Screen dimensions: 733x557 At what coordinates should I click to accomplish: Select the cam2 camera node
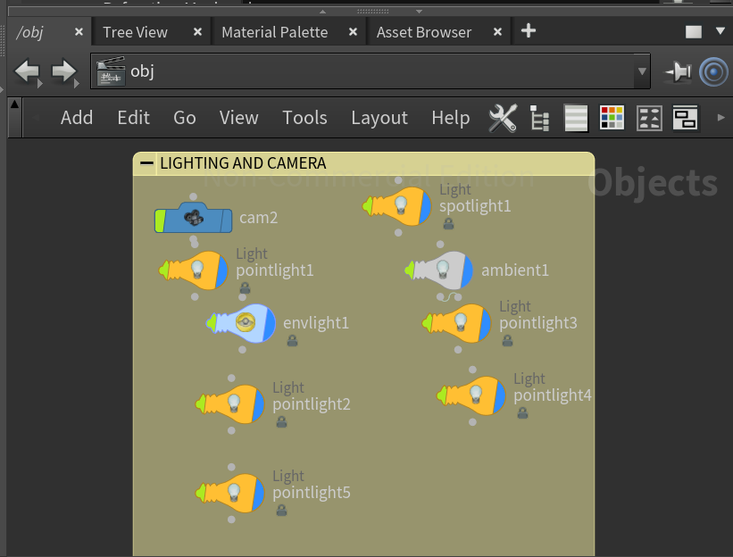click(193, 218)
